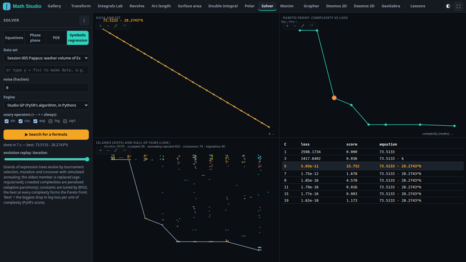Disable the sin unary operator

[x=6, y=121]
